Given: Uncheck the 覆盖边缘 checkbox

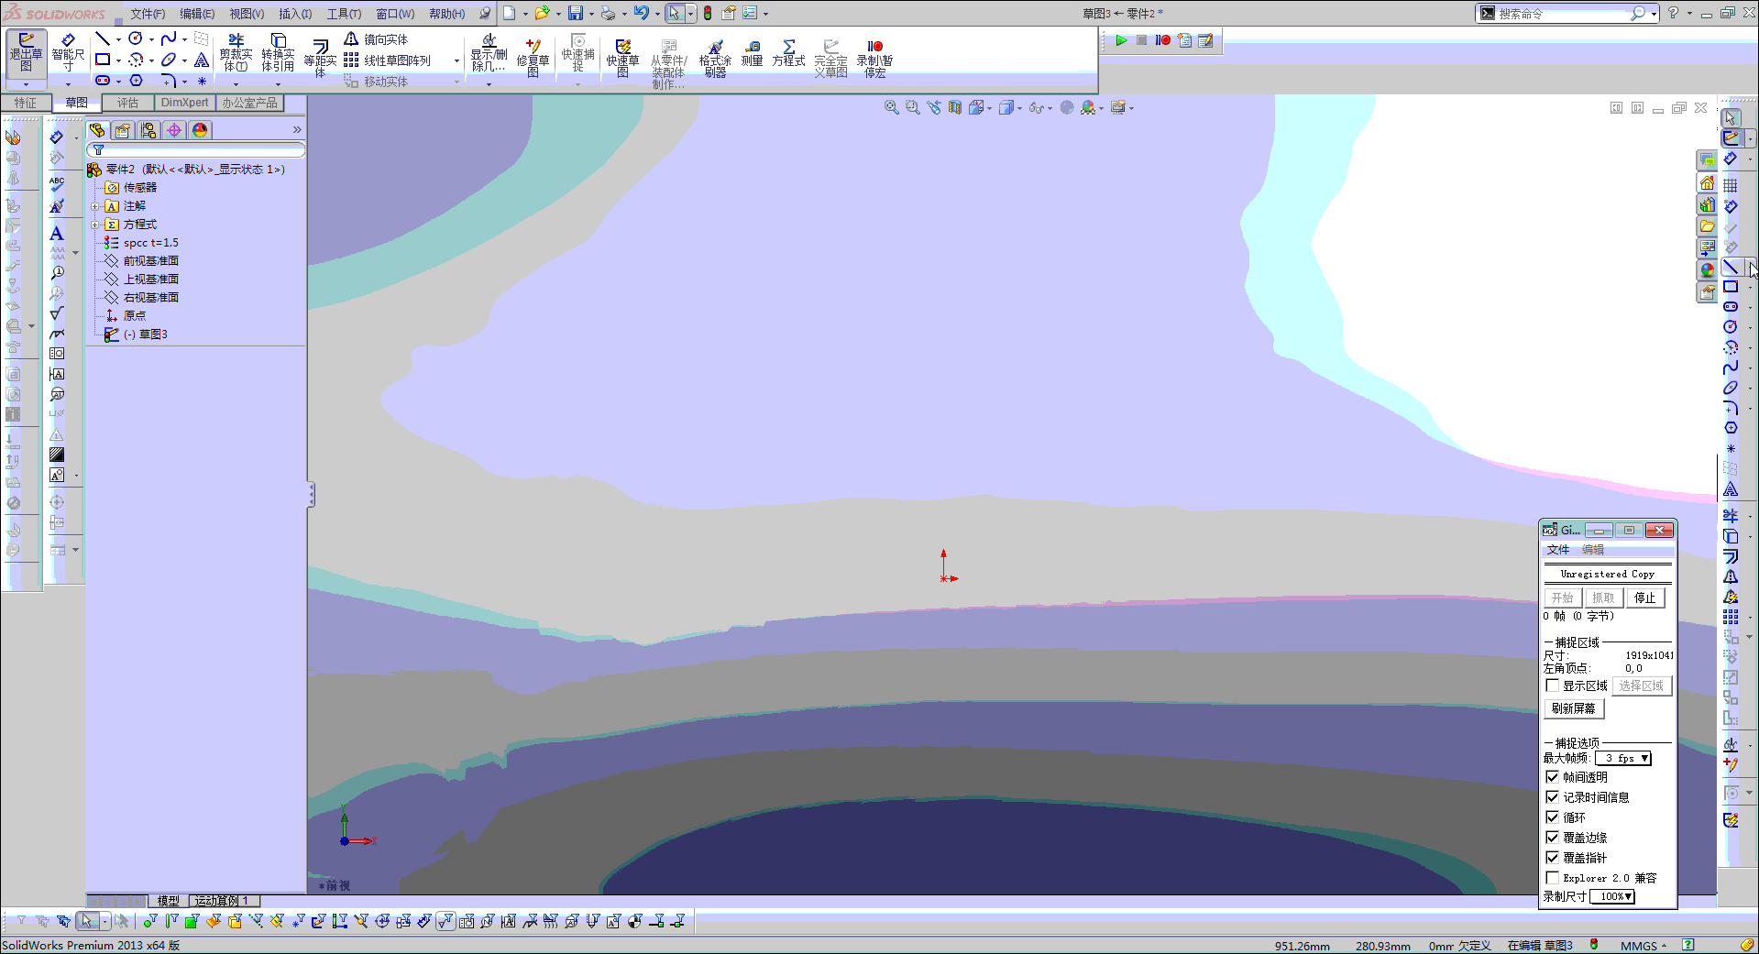Looking at the screenshot, I should [x=1553, y=838].
